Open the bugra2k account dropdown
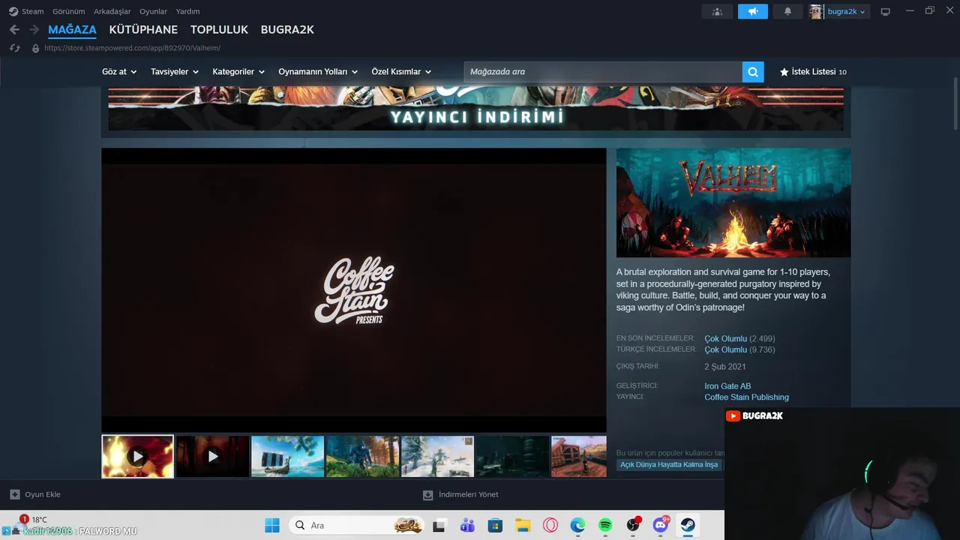The height and width of the screenshot is (540, 960). coord(847,11)
